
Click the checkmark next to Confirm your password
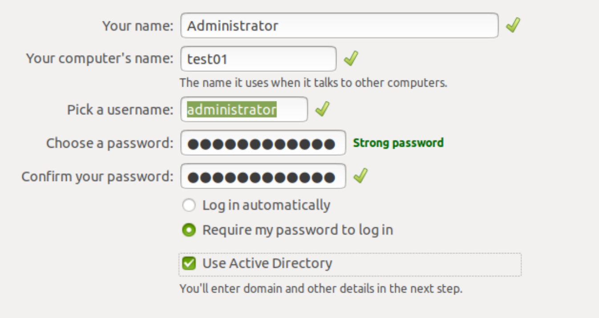click(360, 176)
